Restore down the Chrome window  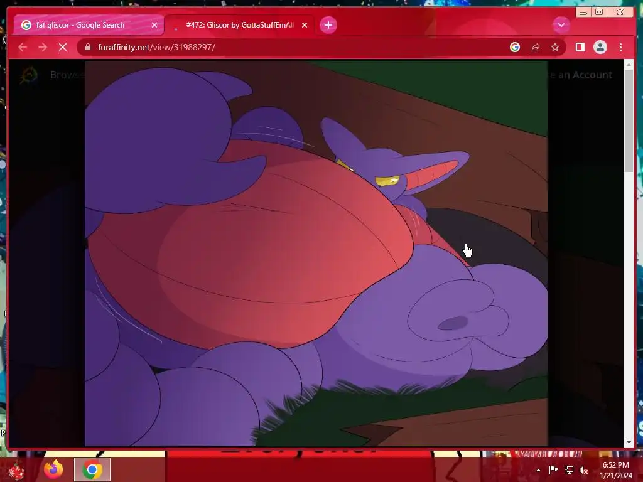[x=599, y=13]
